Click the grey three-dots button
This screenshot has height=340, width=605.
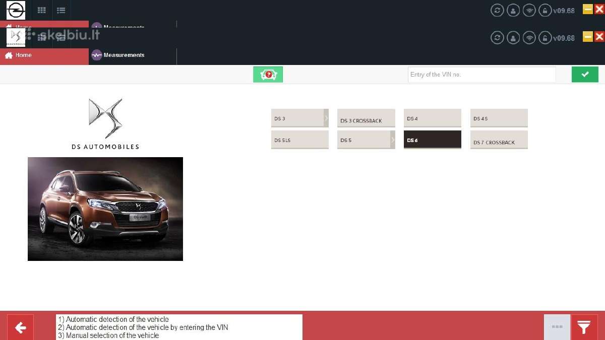tap(557, 327)
